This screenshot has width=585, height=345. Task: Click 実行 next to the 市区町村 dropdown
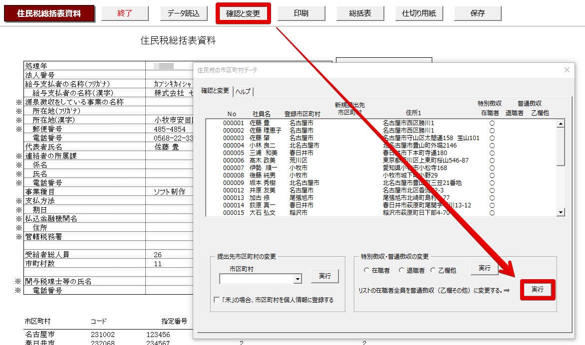324,276
